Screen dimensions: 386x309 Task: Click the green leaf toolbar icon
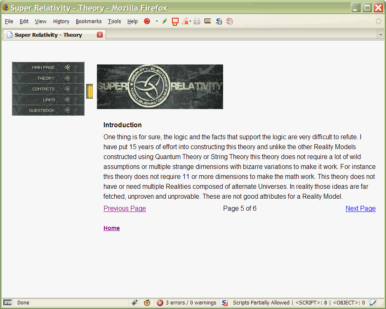pyautogui.click(x=165, y=21)
